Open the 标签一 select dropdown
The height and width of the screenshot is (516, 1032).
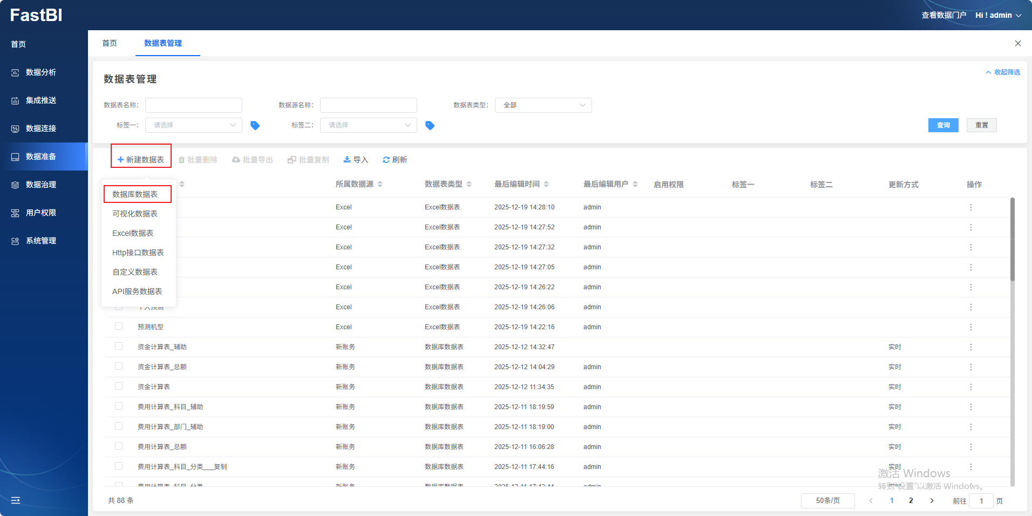193,125
